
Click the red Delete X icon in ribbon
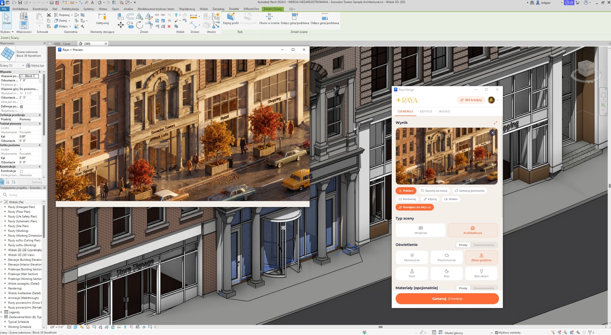point(169,26)
